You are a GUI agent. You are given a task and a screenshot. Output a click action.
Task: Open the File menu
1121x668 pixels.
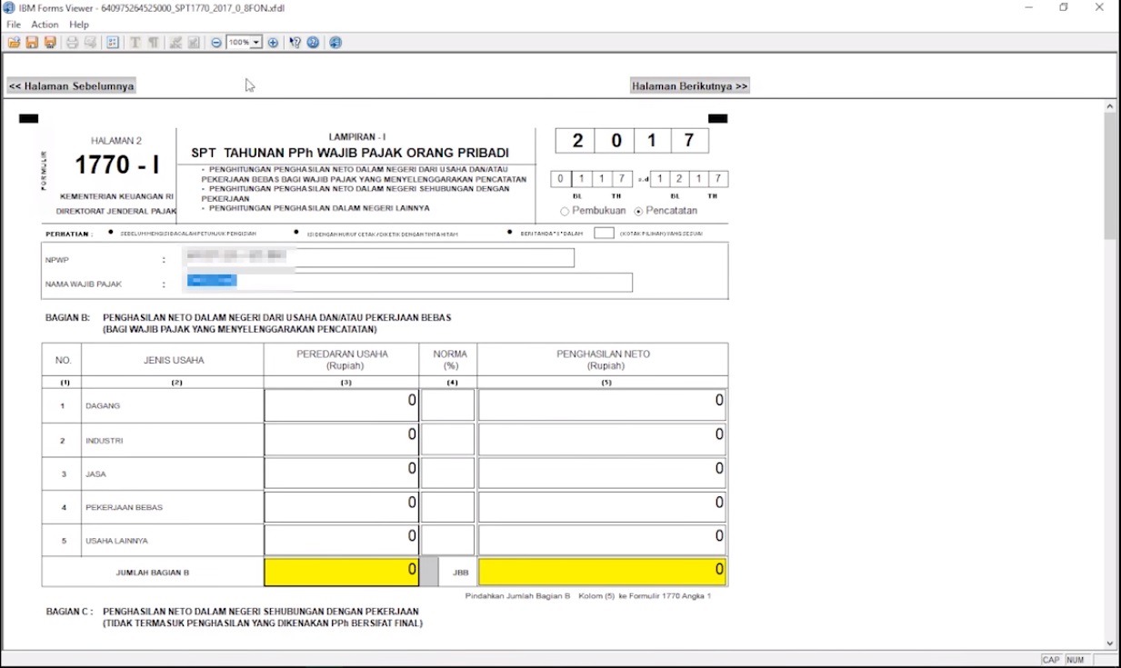[13, 25]
